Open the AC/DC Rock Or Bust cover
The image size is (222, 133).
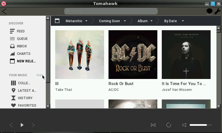[133, 55]
